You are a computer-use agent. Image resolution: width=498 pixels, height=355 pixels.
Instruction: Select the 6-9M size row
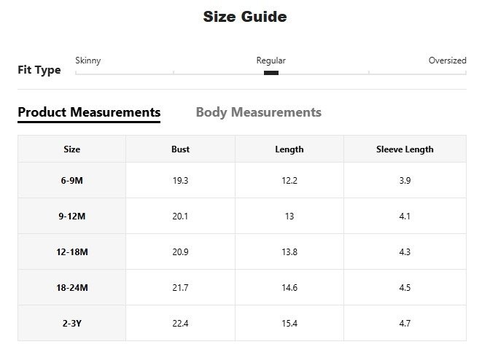[x=71, y=180]
